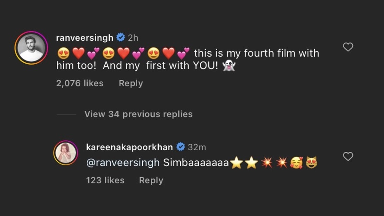Open the ranveersingh username link

point(84,38)
